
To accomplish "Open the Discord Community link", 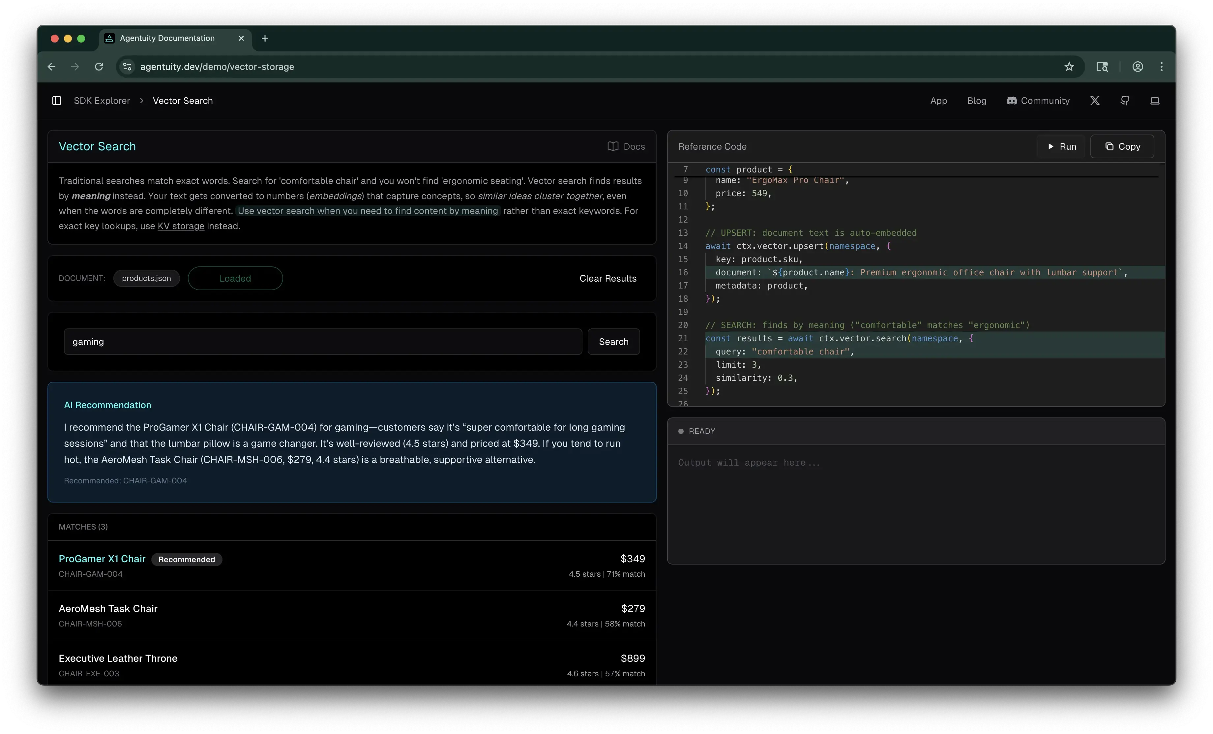I will point(1038,101).
